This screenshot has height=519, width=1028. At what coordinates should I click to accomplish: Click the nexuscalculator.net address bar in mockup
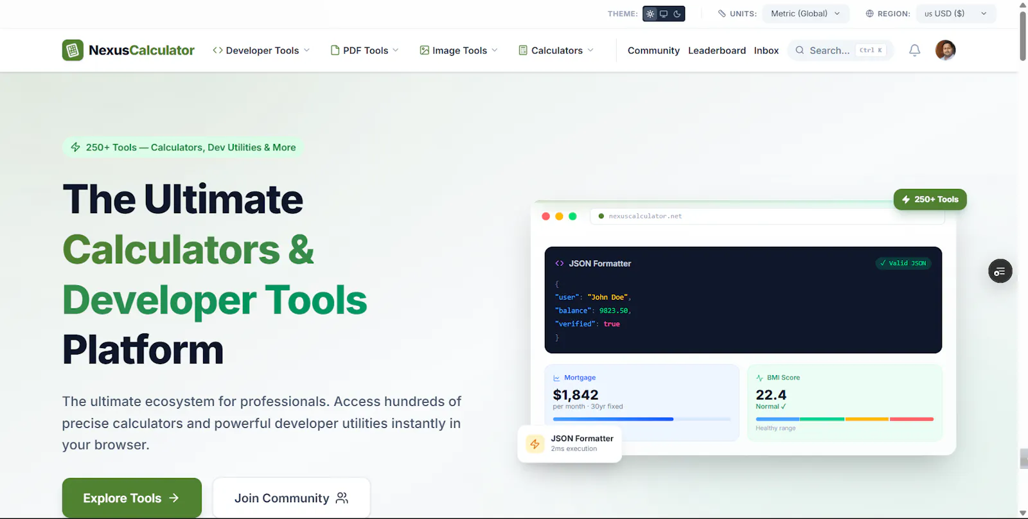[768, 216]
